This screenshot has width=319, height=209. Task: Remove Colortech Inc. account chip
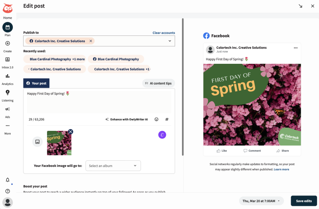pos(91,41)
